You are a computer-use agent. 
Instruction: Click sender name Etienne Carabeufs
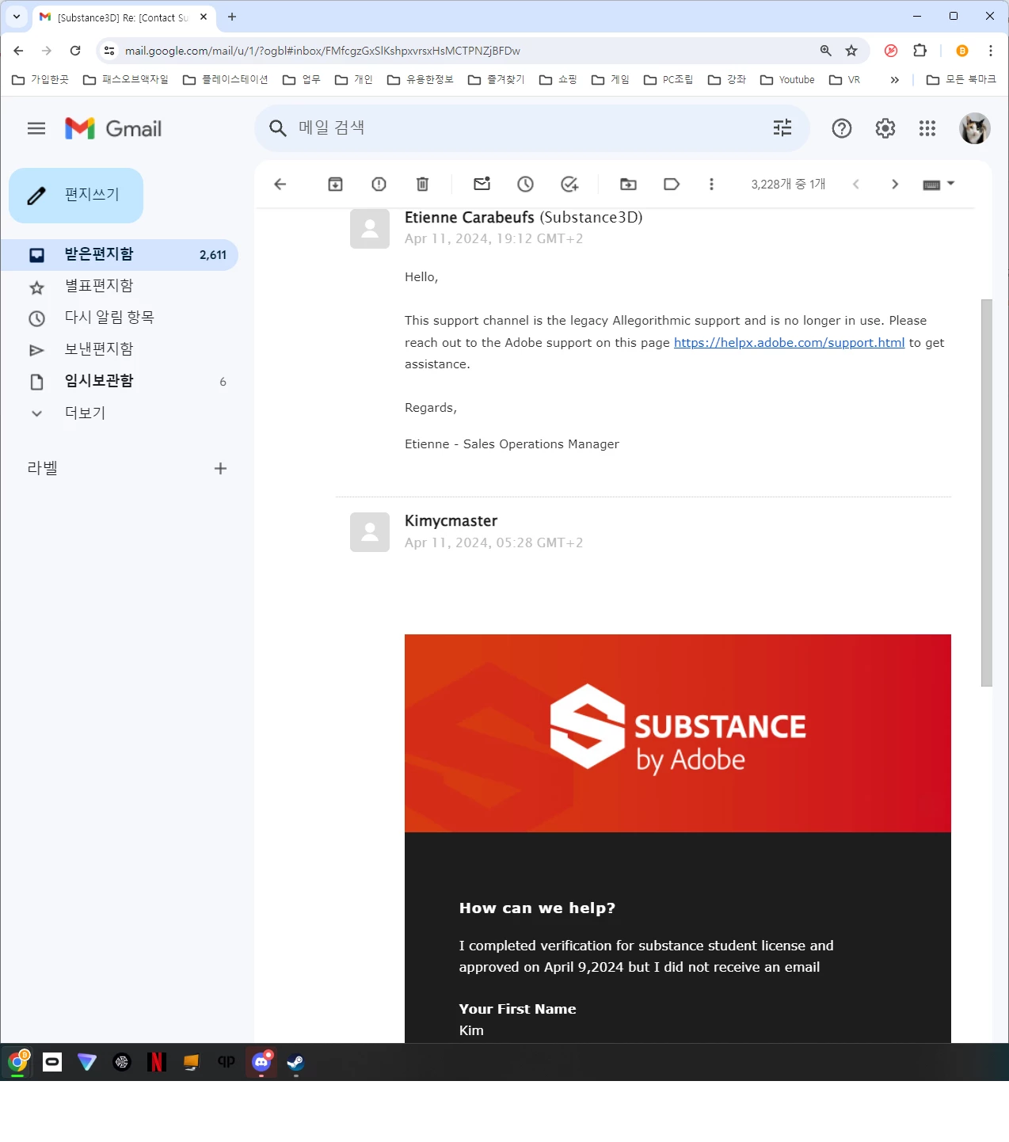[x=470, y=217]
